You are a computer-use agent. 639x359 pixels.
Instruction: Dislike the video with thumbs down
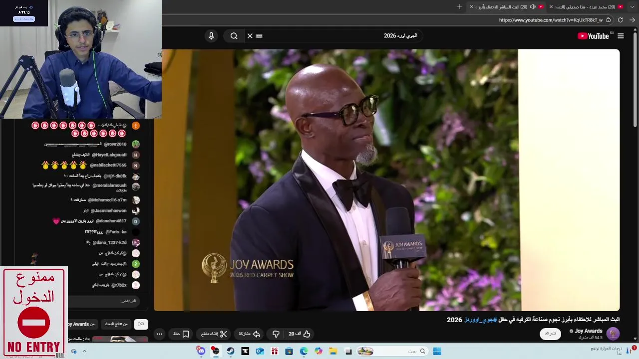pyautogui.click(x=276, y=334)
